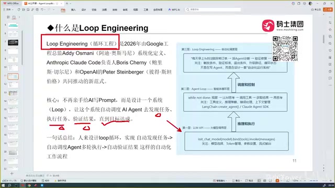
Task: Expand the quick access toolbar customize arrow
Action: [x=53, y=9]
